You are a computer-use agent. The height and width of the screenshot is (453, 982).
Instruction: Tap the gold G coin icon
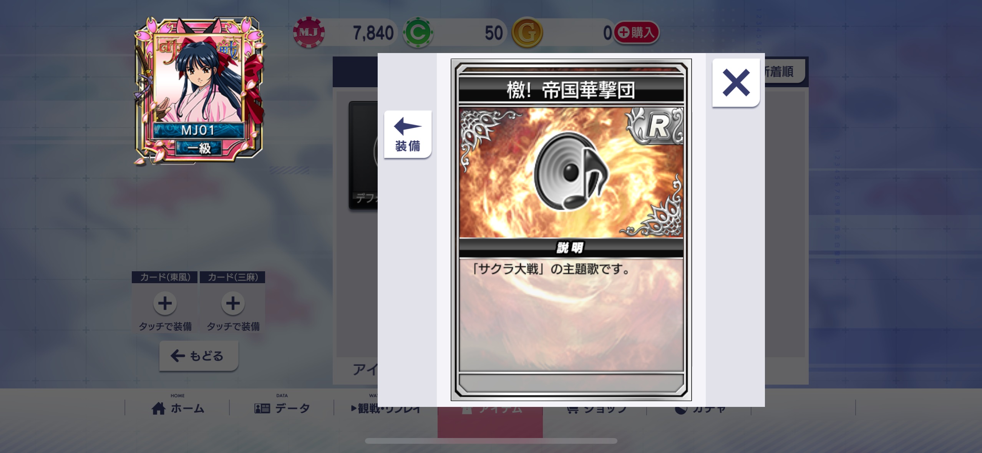(x=527, y=33)
